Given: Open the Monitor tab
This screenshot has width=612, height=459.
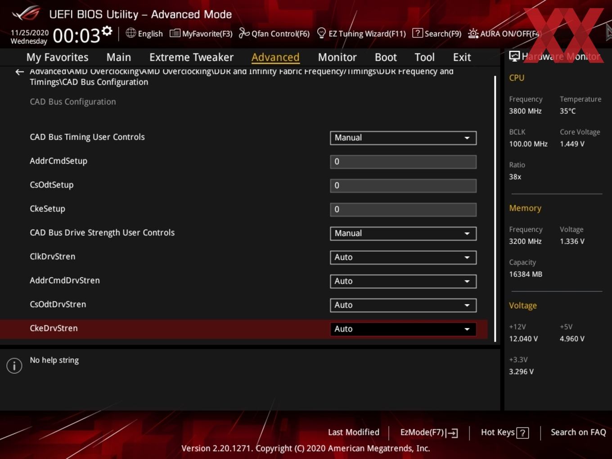Looking at the screenshot, I should pyautogui.click(x=337, y=57).
